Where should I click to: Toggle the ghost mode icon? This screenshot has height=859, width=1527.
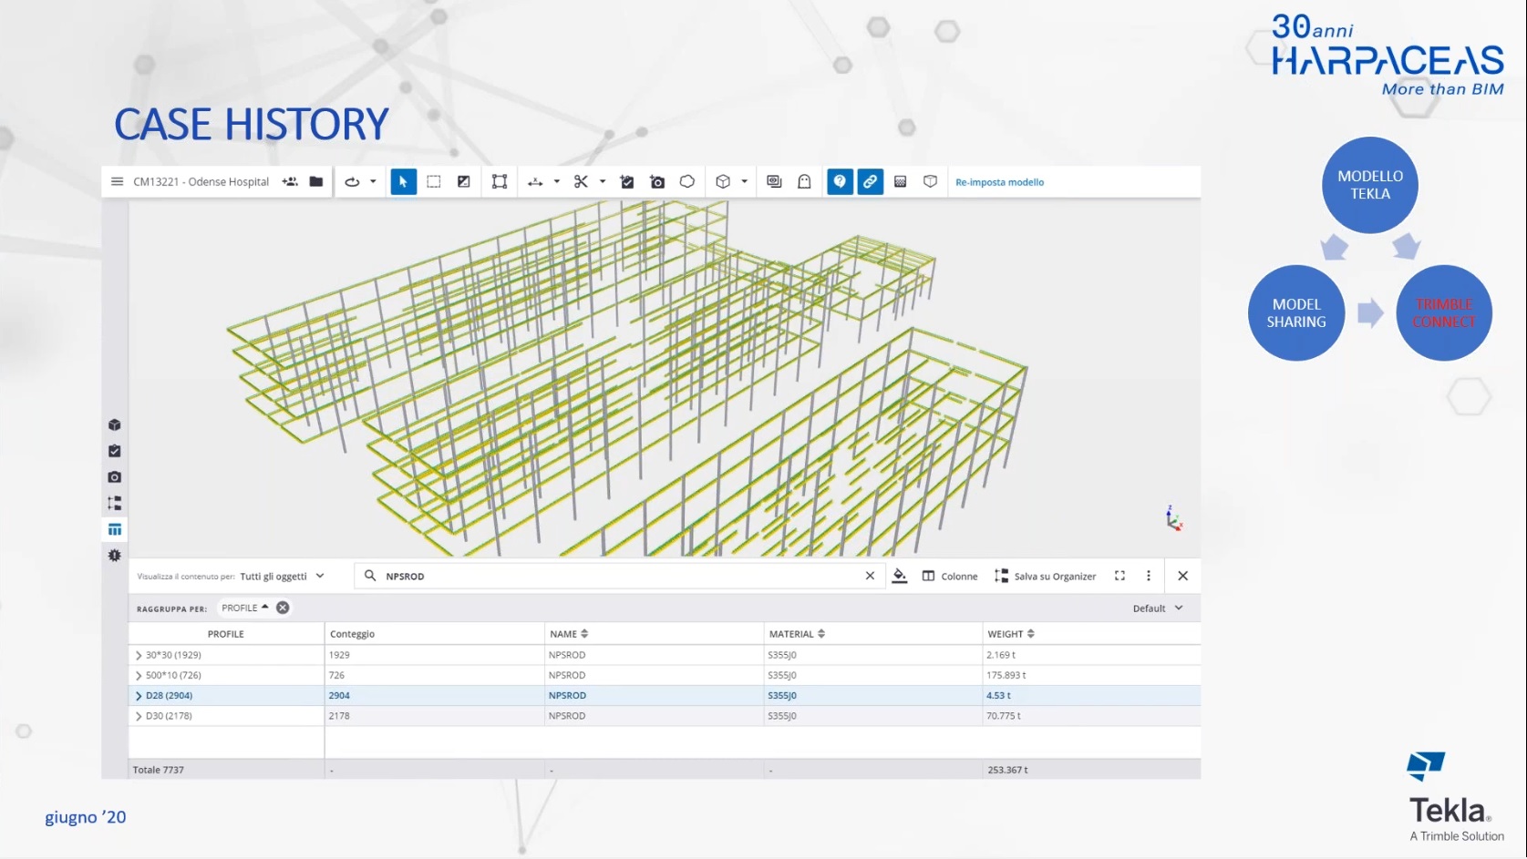(804, 181)
